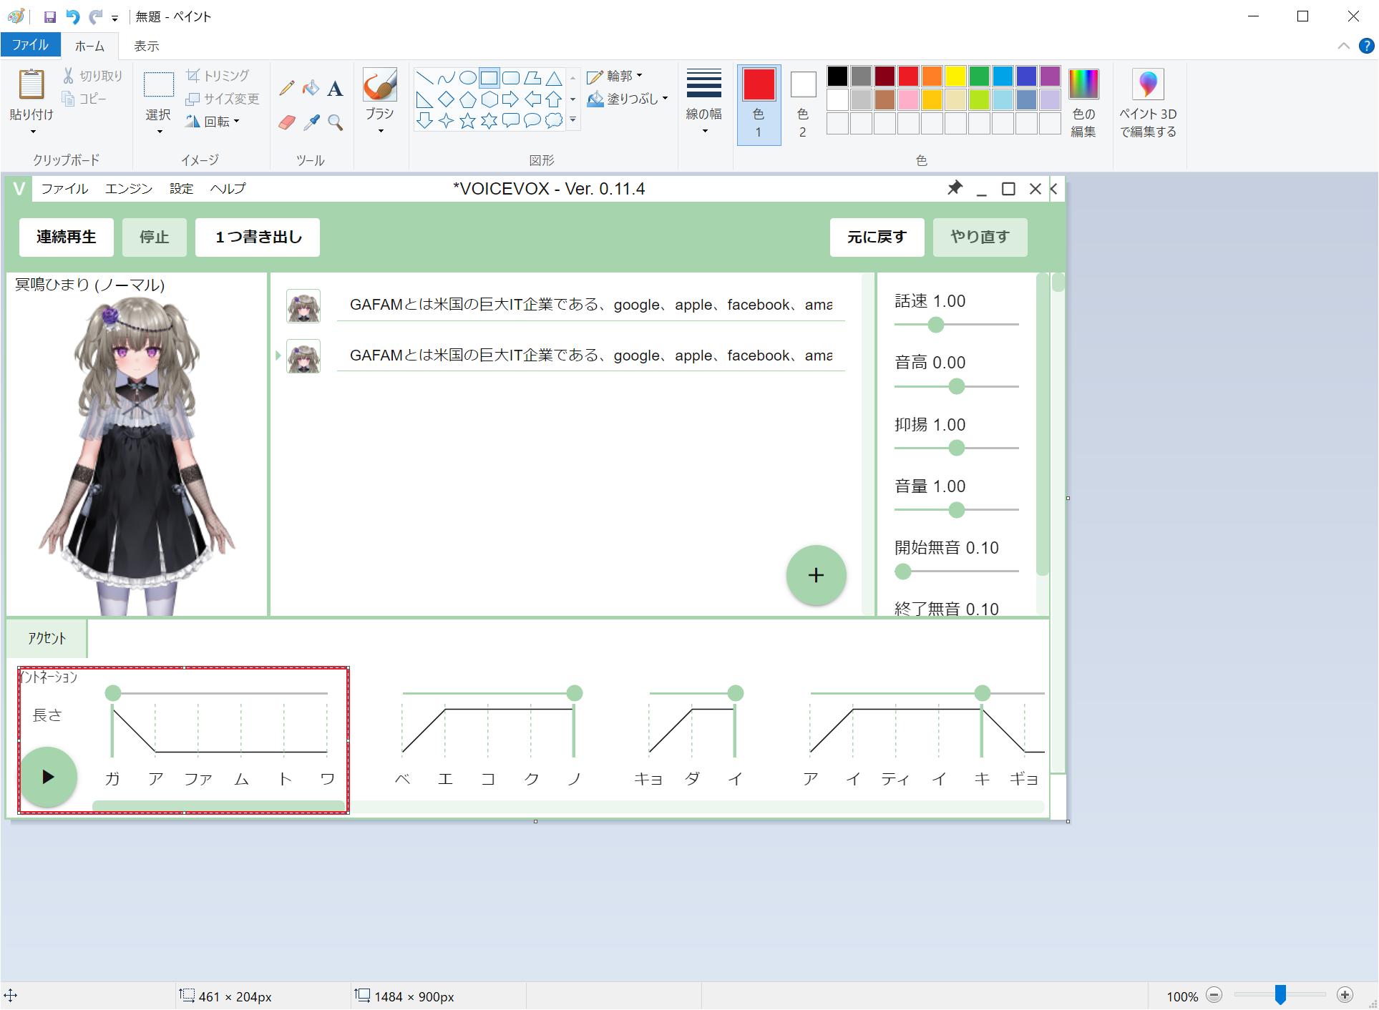Screen dimensions: 1379x1010
Task: Select the Text tool
Action: pos(335,89)
